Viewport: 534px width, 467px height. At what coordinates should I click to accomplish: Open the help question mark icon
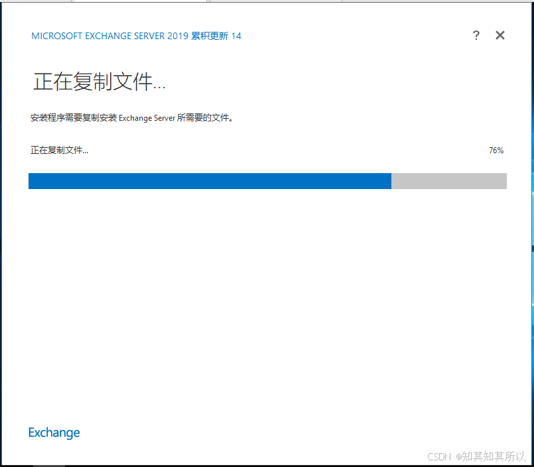point(476,35)
